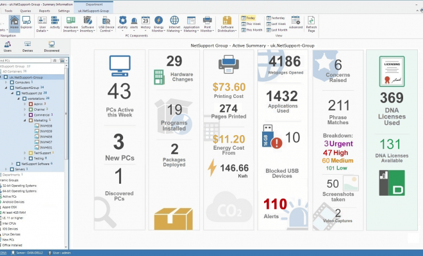This screenshot has width=423, height=256.
Task: Click the binoculars search icon in the tree toolbar
Action: coord(54,61)
